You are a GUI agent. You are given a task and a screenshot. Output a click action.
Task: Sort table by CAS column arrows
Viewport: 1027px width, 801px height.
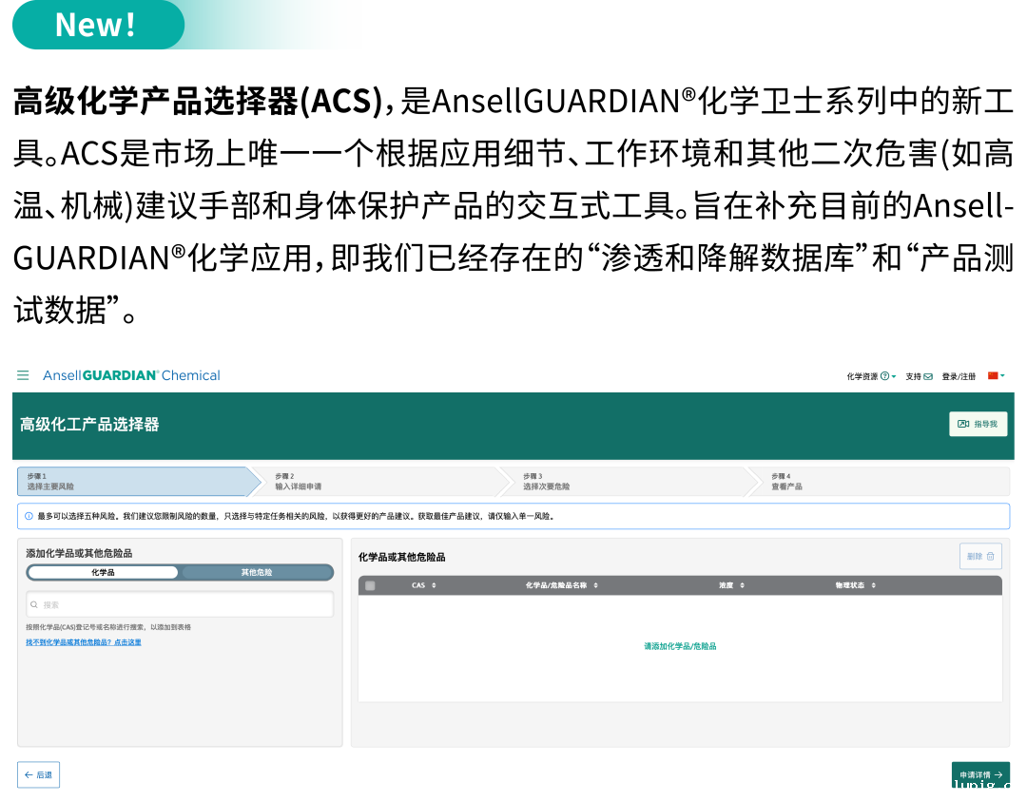(434, 585)
